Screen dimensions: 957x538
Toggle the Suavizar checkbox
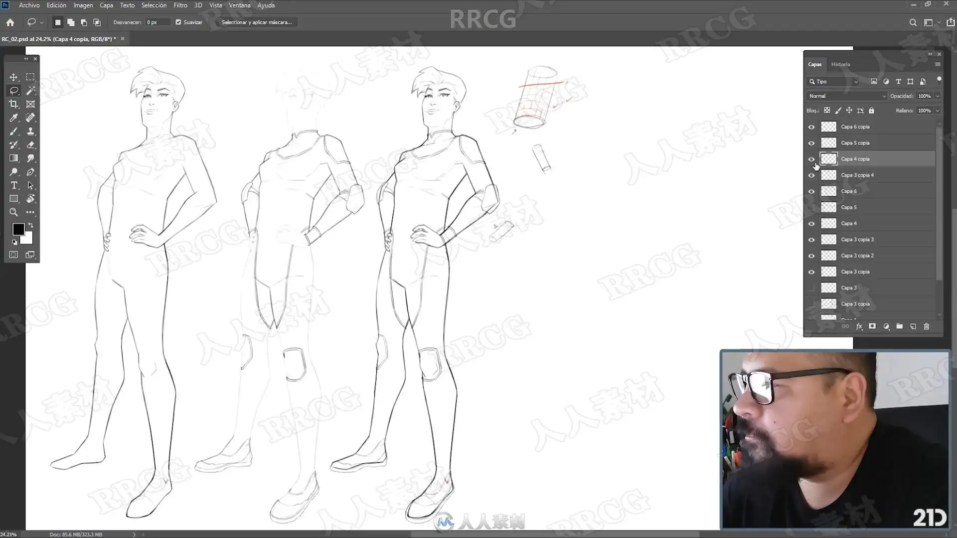[178, 22]
